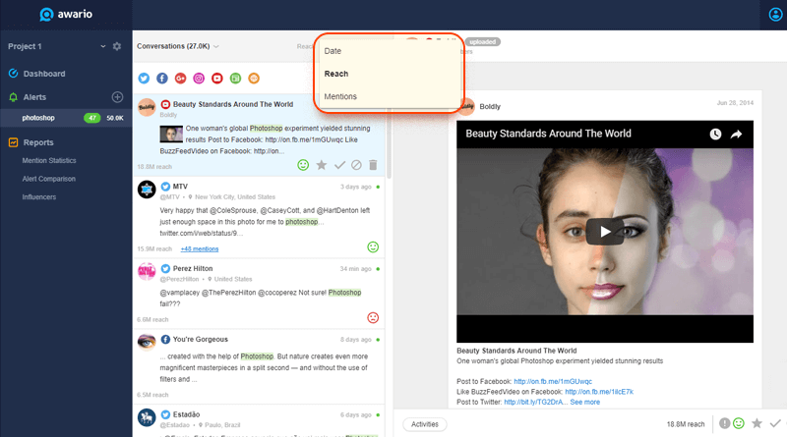This screenshot has height=437, width=787.
Task: Toggle the Twitter source filter
Action: (144, 79)
